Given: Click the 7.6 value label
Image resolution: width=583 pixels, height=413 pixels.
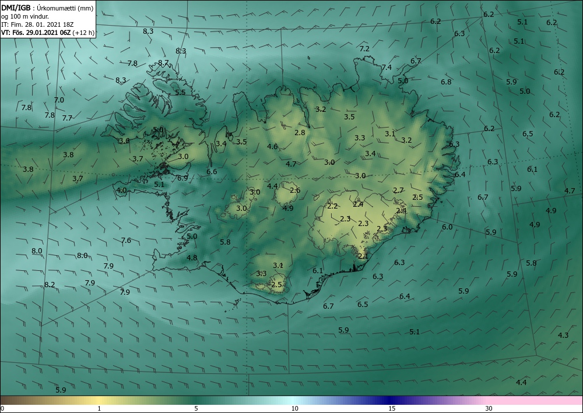Looking at the screenshot, I should point(126,241).
